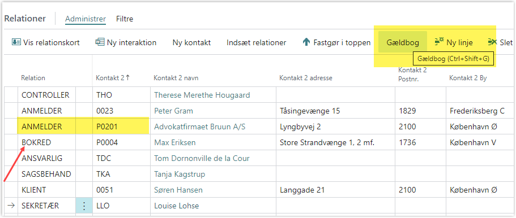Open contact link Therese Merethe Hougaard
This screenshot has height=218, width=516.
(x=202, y=95)
